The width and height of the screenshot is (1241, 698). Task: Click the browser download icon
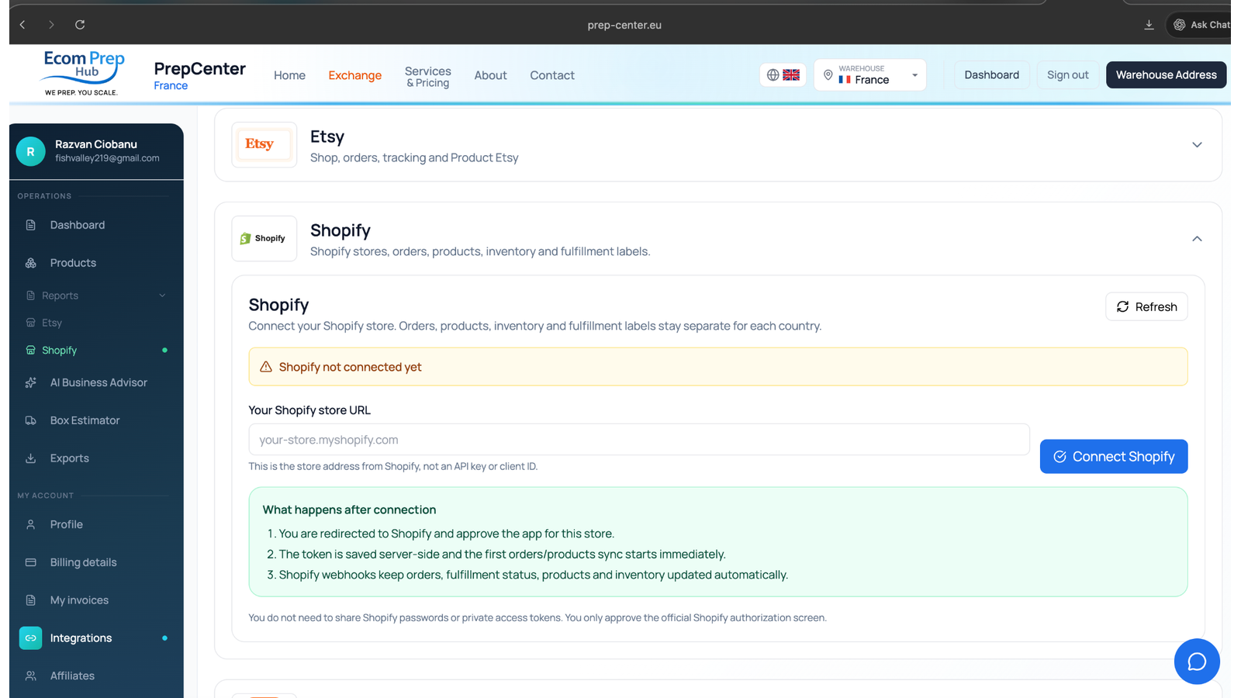click(1149, 25)
